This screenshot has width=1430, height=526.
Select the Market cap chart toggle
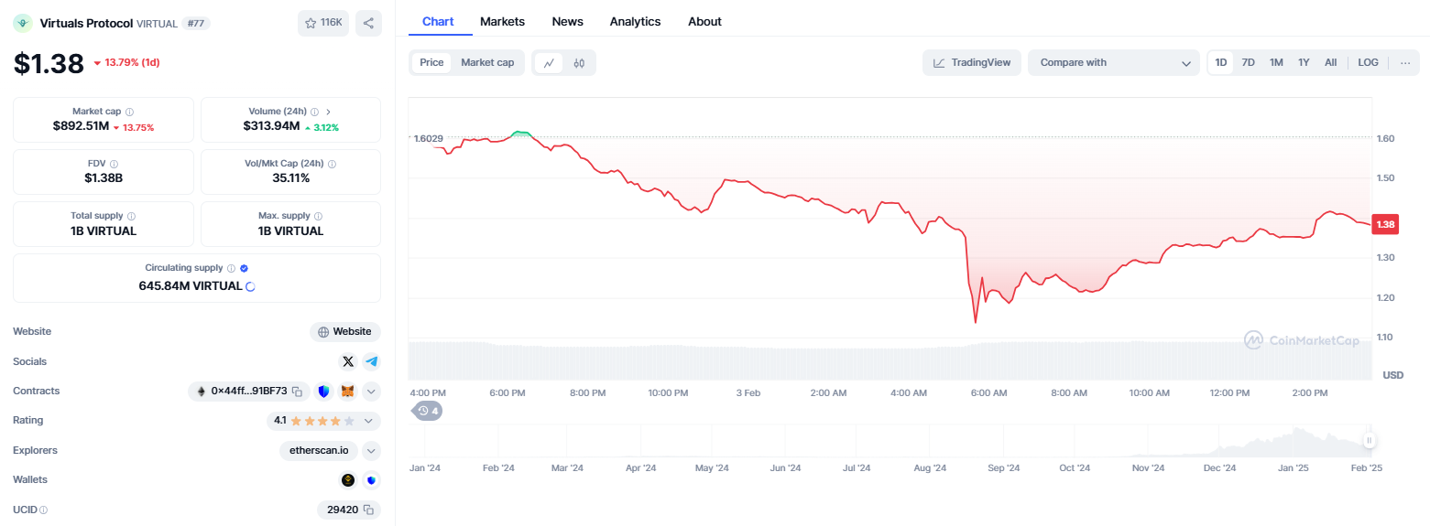487,62
